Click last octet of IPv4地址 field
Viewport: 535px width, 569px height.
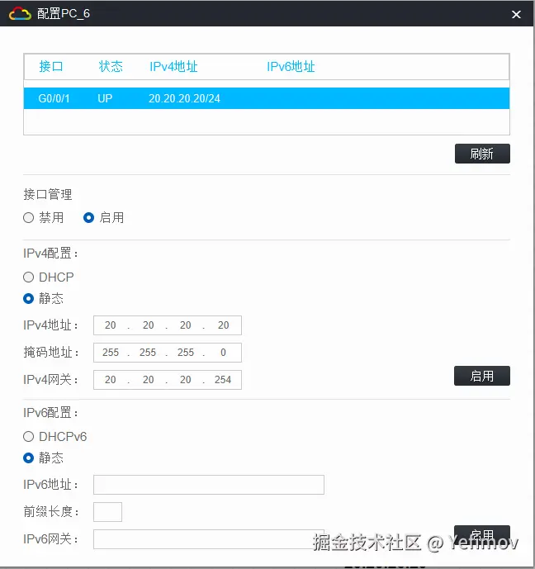tap(224, 325)
